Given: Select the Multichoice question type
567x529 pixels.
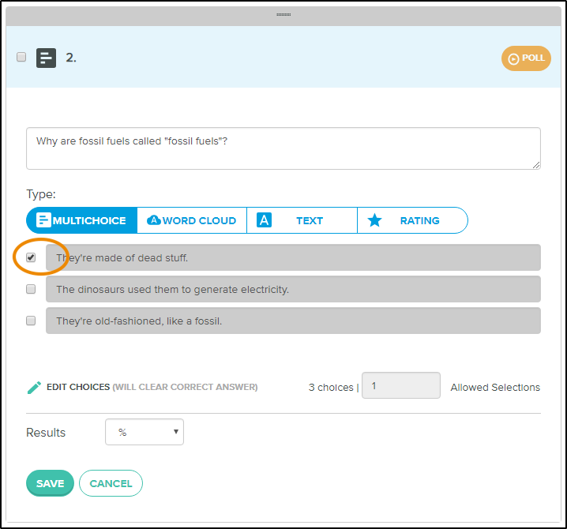Looking at the screenshot, I should (x=81, y=220).
